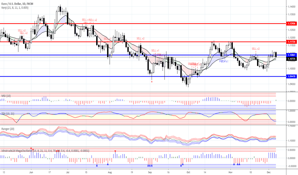
Task: Click the red x marker below September candle
Action: (x=152, y=82)
